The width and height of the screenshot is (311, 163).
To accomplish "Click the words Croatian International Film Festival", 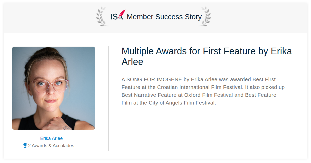I will [x=200, y=87].
